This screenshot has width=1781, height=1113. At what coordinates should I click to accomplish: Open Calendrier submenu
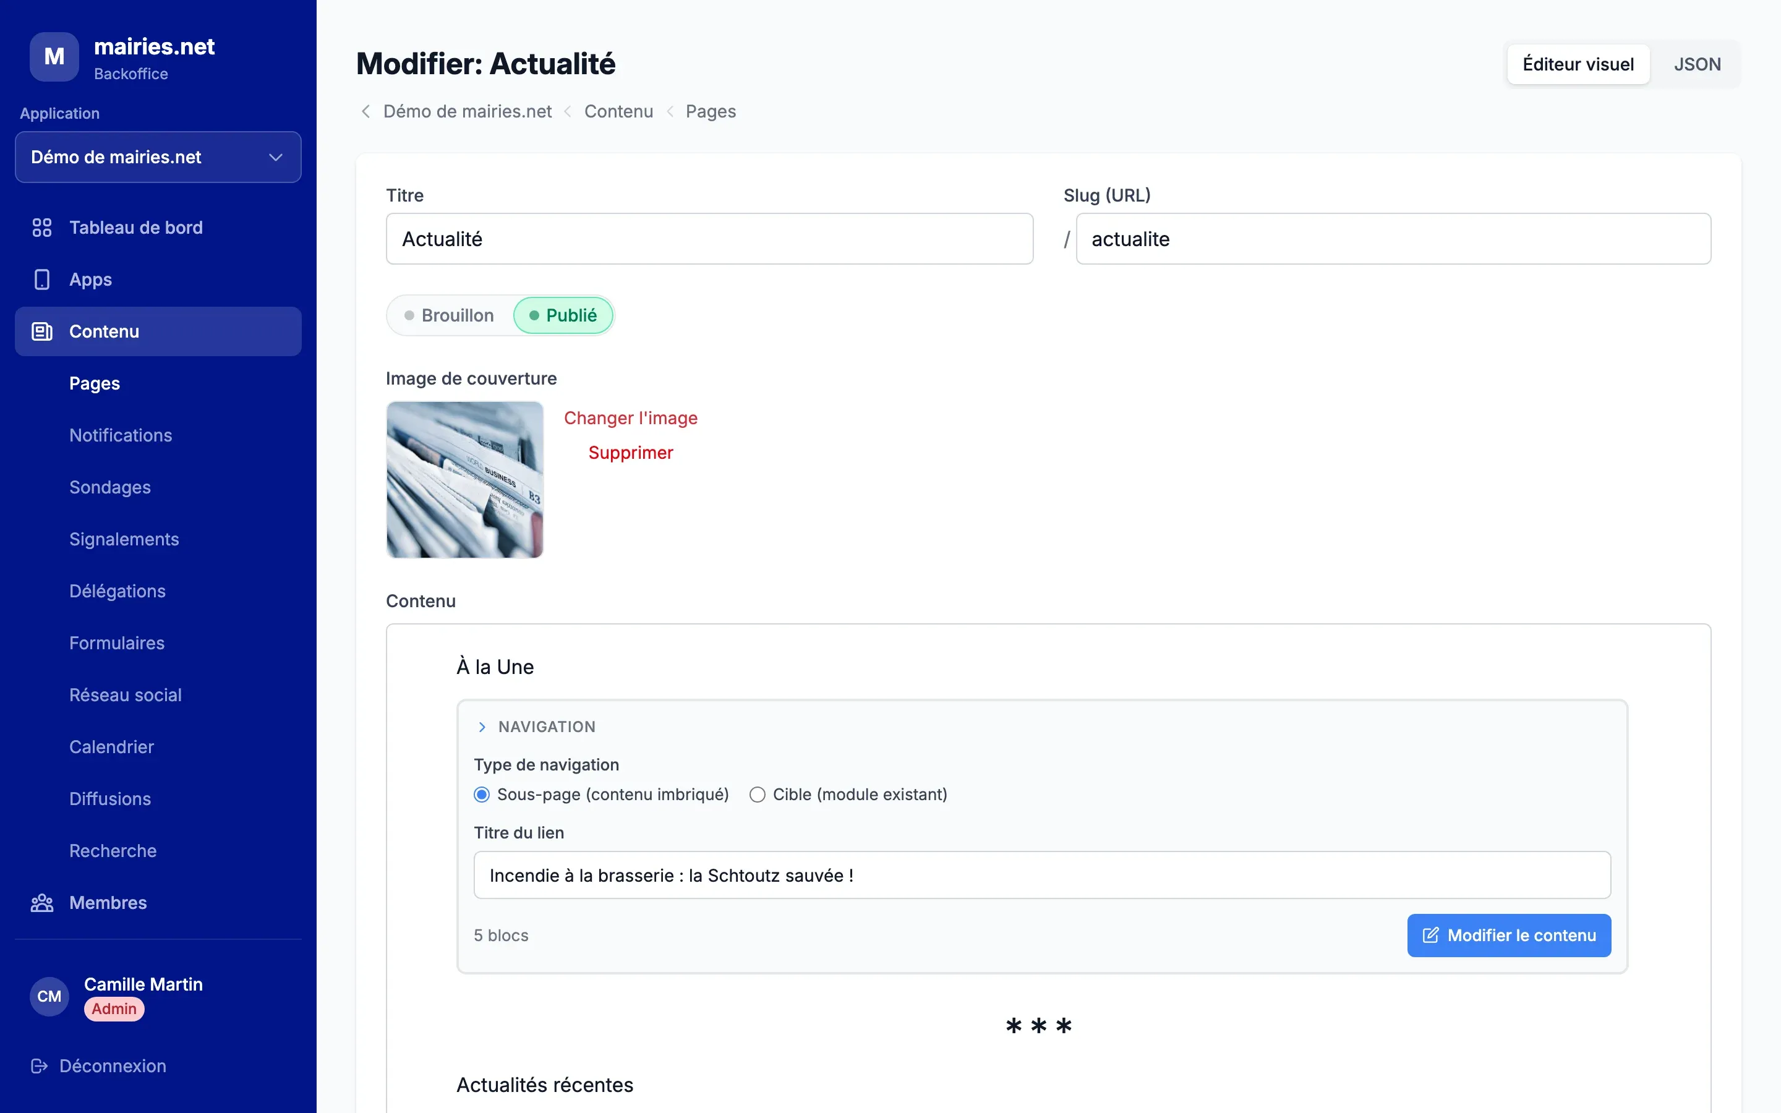[x=112, y=746]
